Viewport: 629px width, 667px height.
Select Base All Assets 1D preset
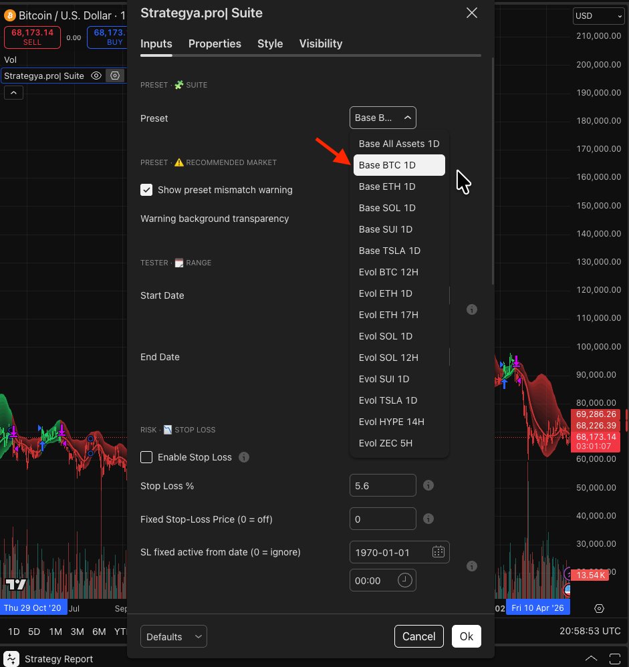pyautogui.click(x=399, y=144)
